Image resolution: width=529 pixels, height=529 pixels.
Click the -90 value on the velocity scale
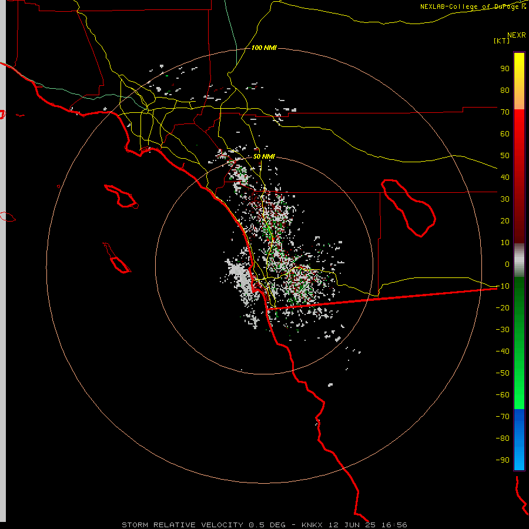[503, 460]
